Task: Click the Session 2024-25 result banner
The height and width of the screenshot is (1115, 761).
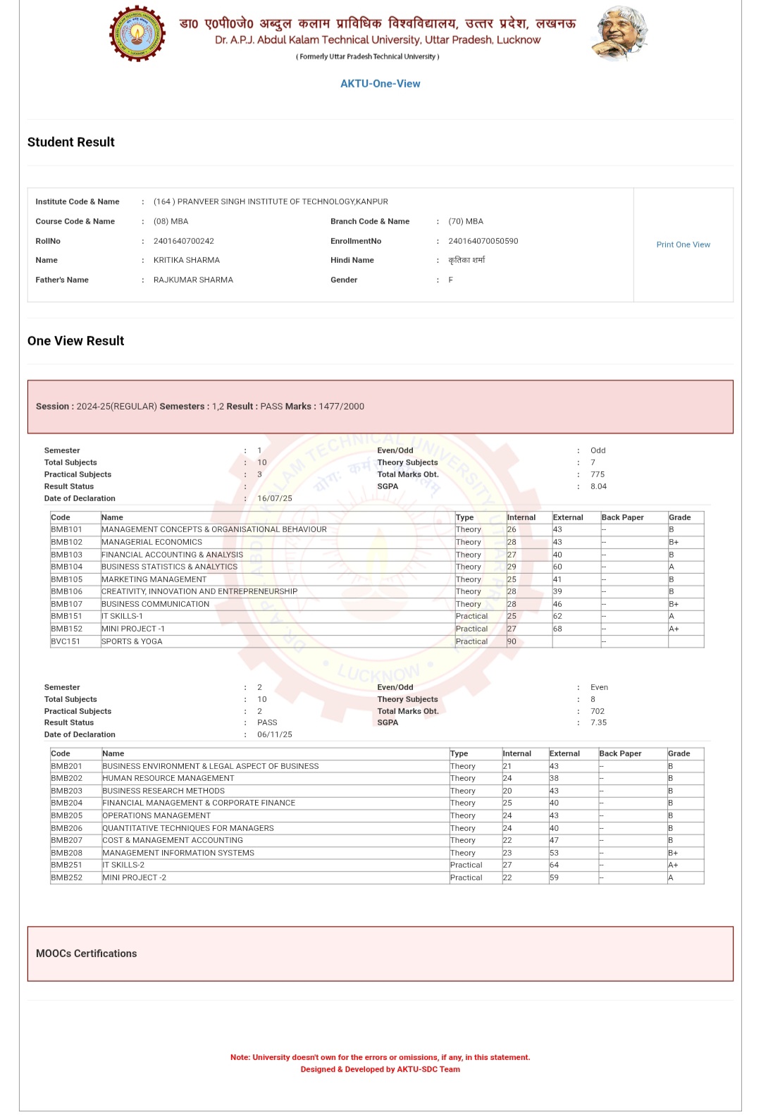Action: pos(380,407)
